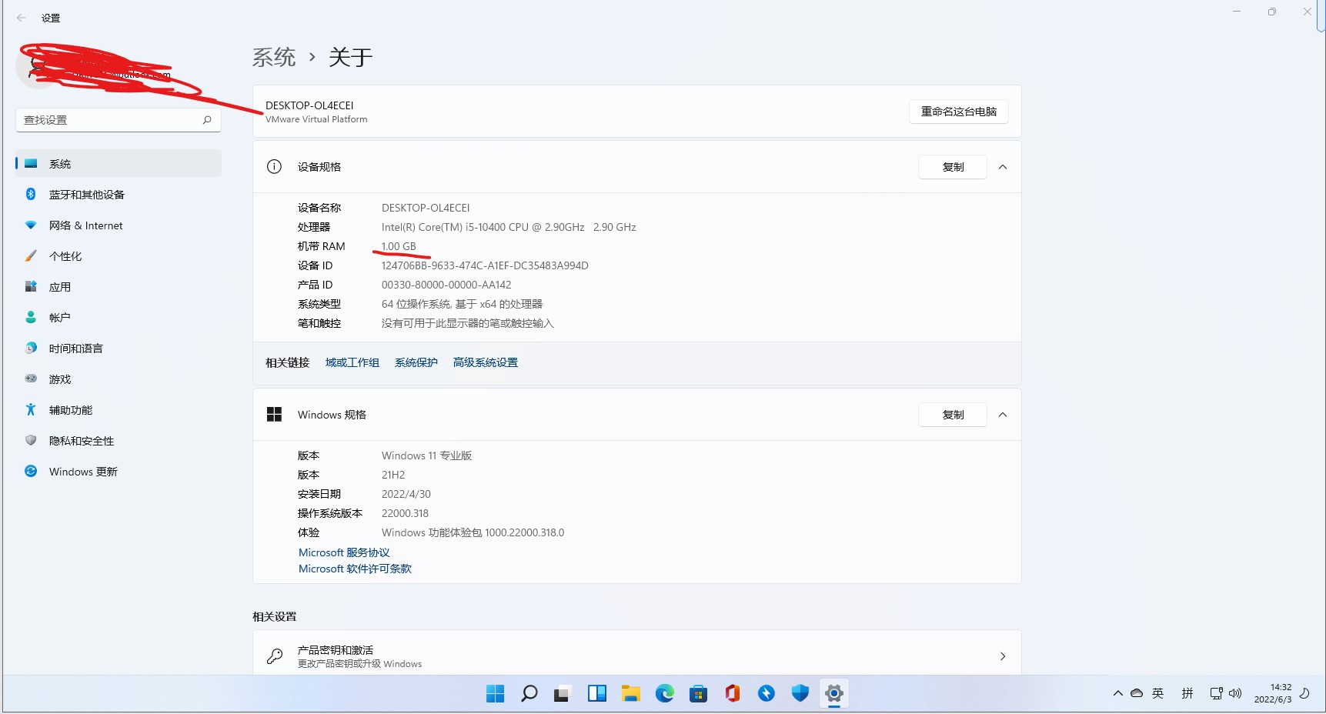Open the Widgets panel from taskbar
This screenshot has height=714, width=1326.
point(597,694)
